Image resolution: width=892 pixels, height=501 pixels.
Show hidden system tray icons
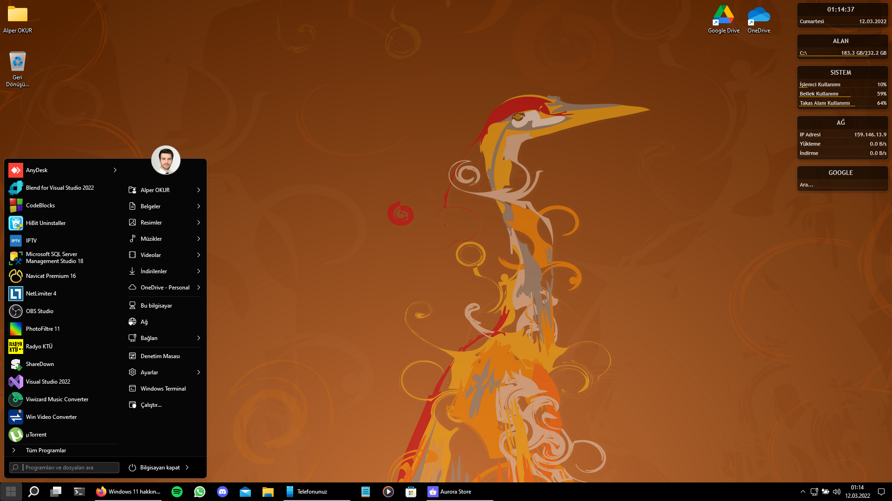pos(803,492)
